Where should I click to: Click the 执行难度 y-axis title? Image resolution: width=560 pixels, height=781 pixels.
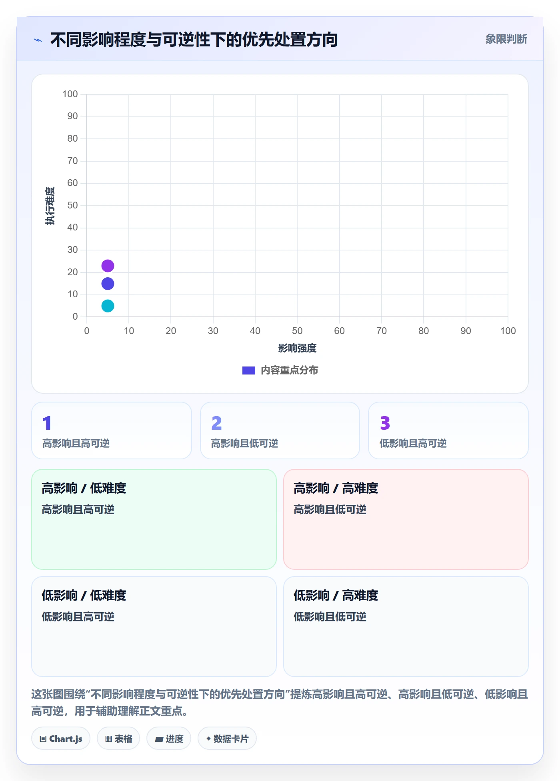click(x=50, y=206)
